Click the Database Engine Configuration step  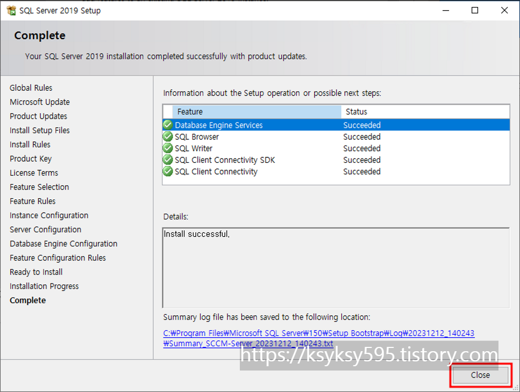pos(63,244)
